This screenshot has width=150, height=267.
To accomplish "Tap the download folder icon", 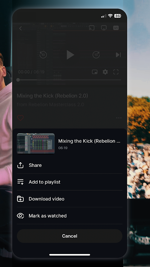I will click(20, 199).
